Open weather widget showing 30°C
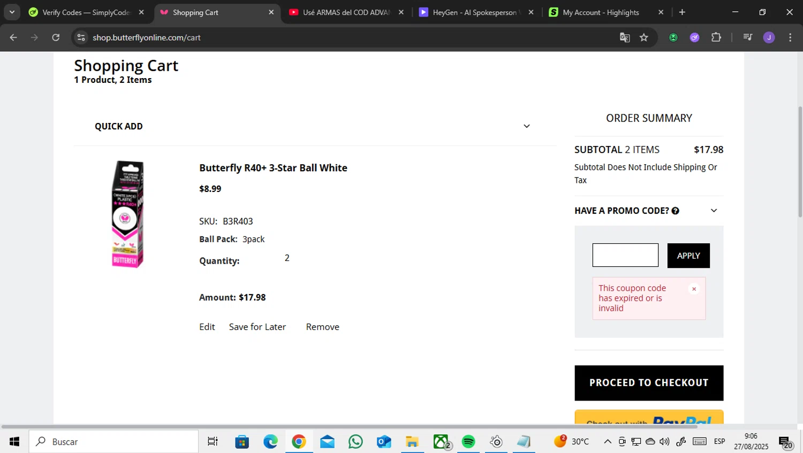 pos(572,442)
